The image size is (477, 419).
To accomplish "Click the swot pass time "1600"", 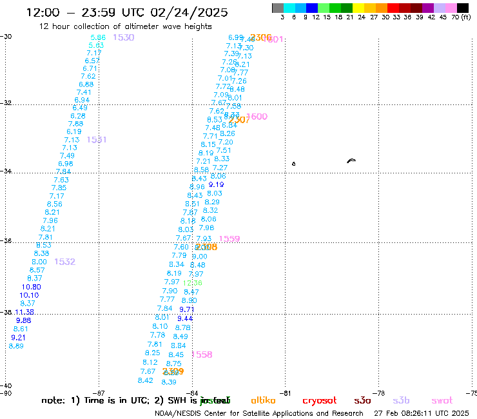I will click(x=257, y=117).
